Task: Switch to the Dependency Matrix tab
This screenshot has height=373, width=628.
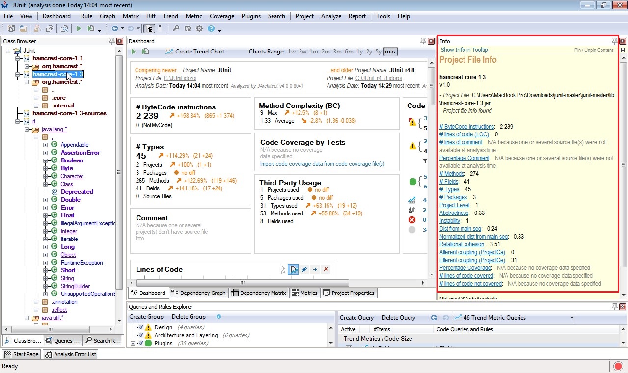Action: [x=258, y=293]
